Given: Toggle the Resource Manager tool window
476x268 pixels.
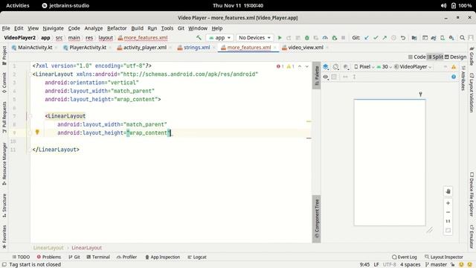Looking at the screenshot, I should (x=4, y=164).
